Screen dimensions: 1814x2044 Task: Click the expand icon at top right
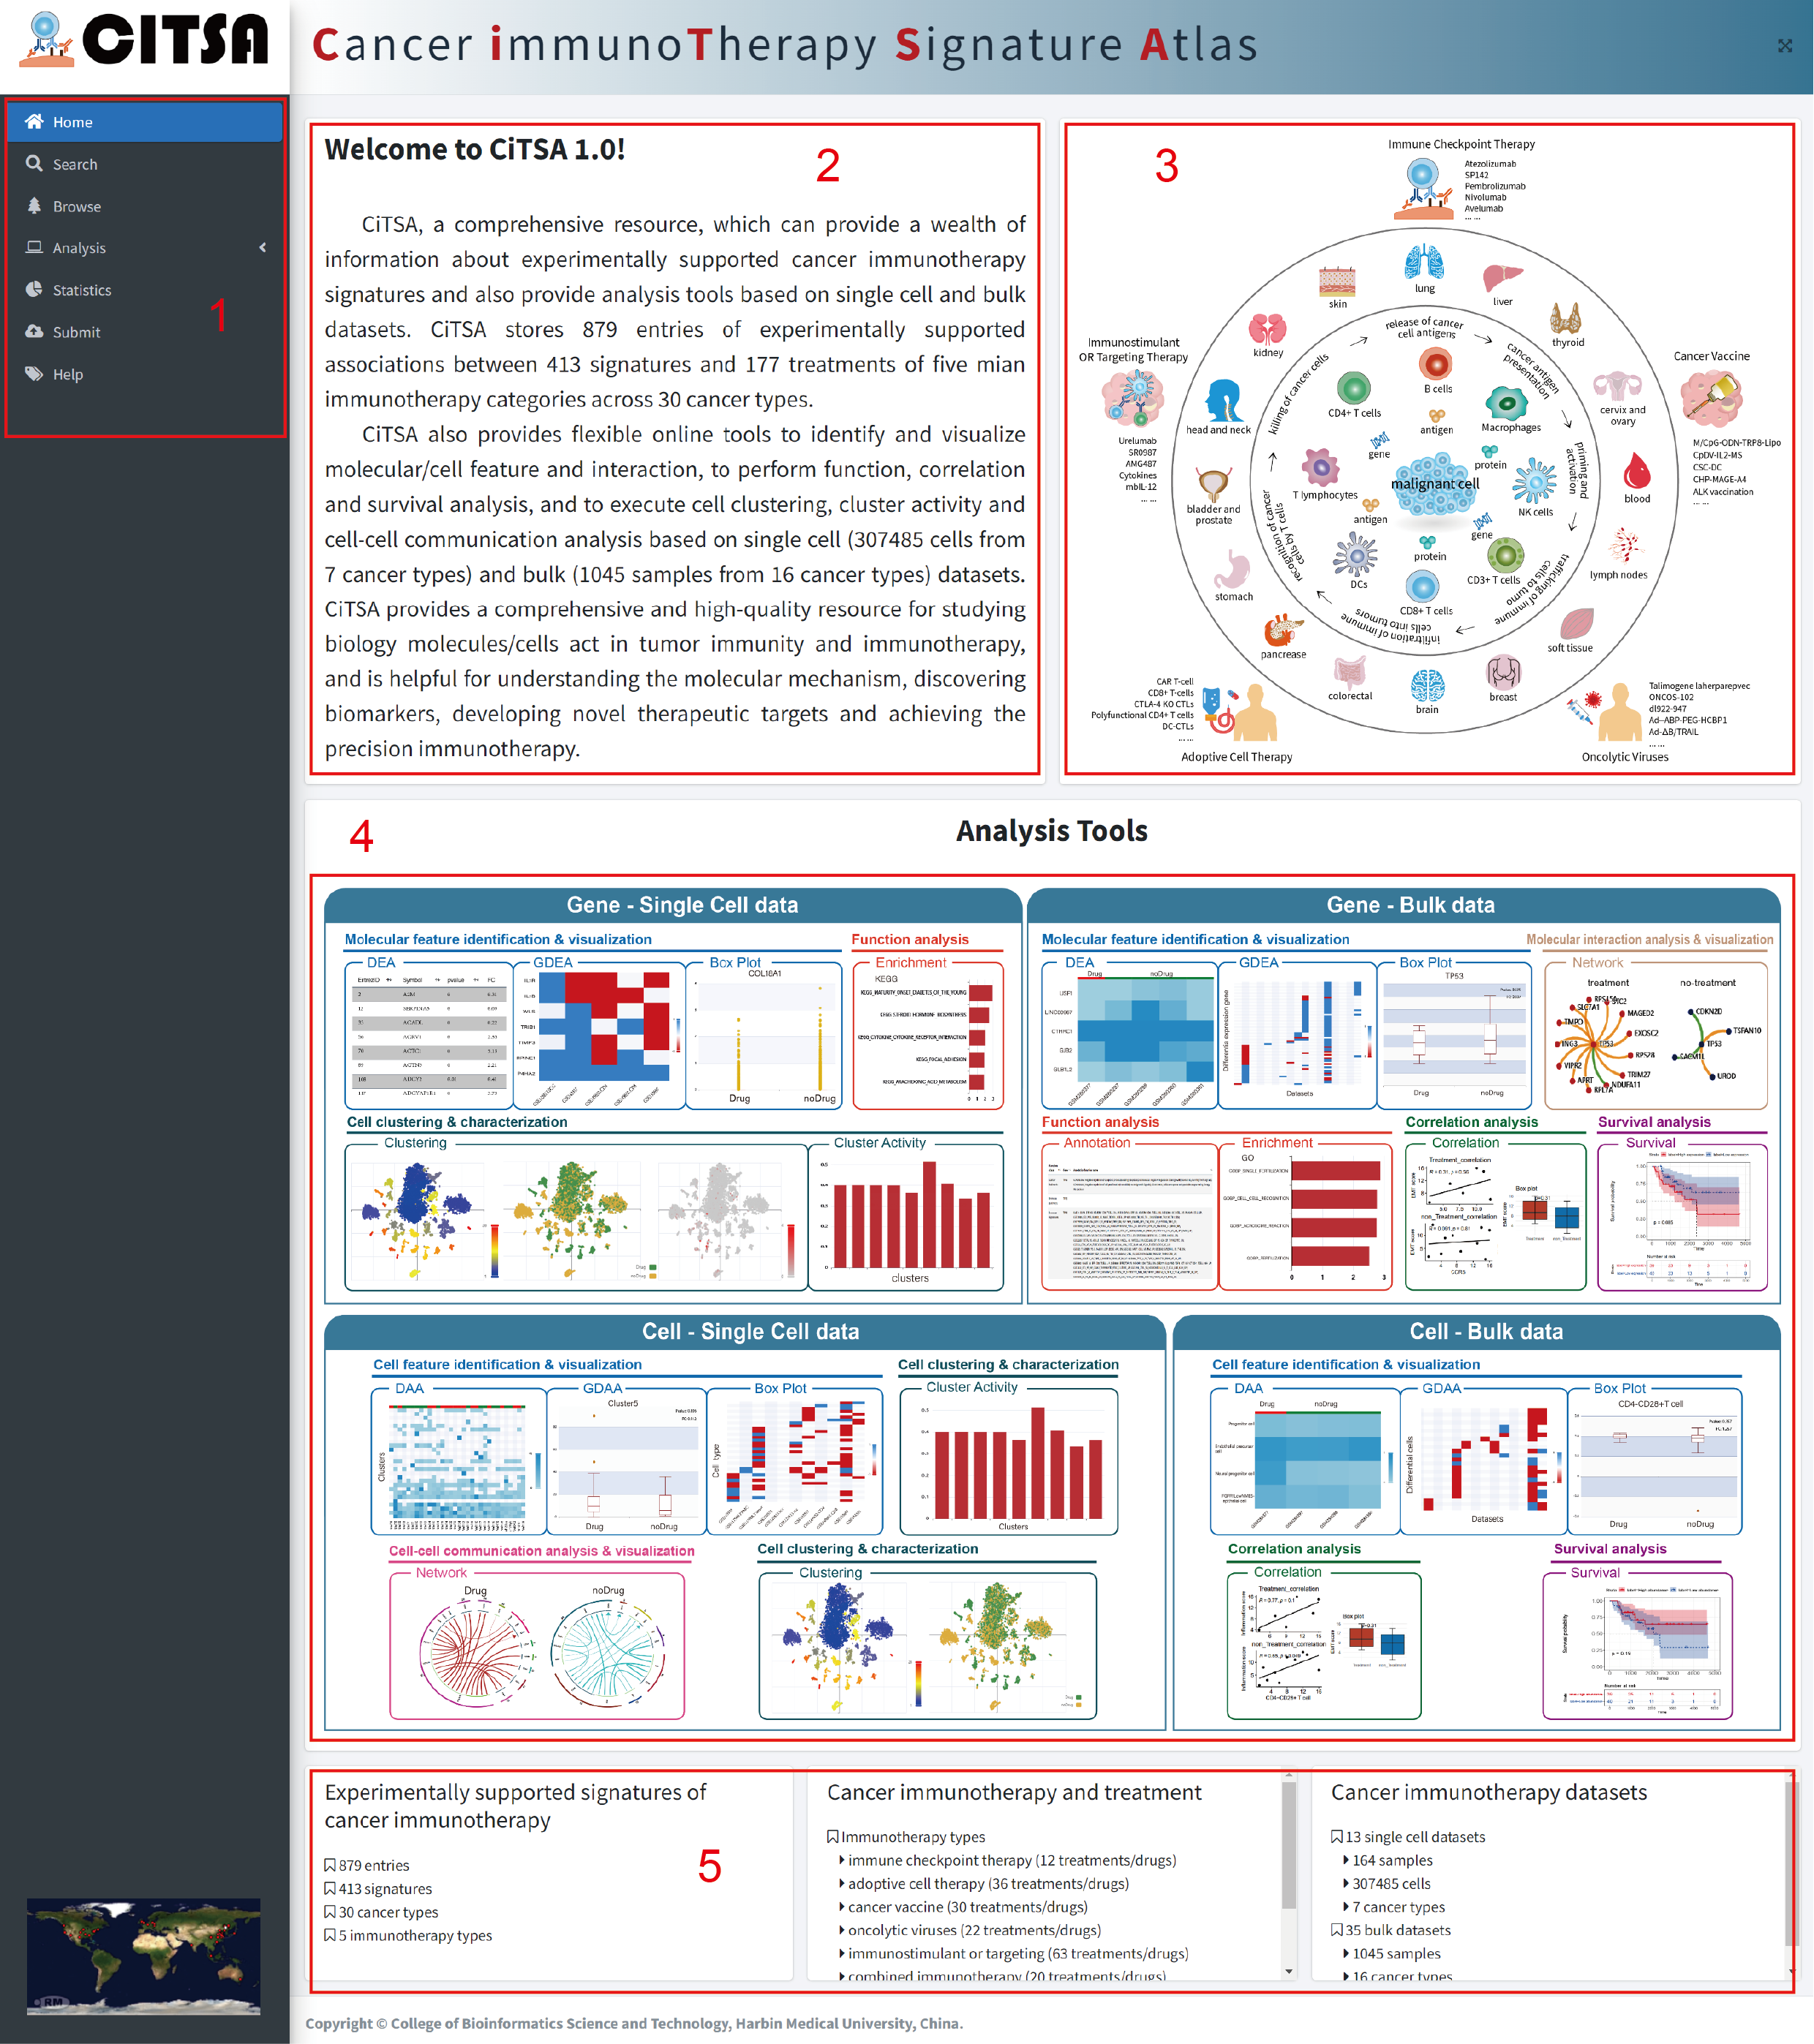(x=1784, y=46)
